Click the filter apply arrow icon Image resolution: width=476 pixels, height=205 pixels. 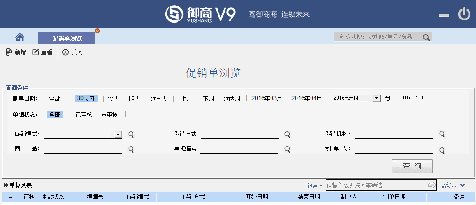pyautogui.click(x=431, y=185)
